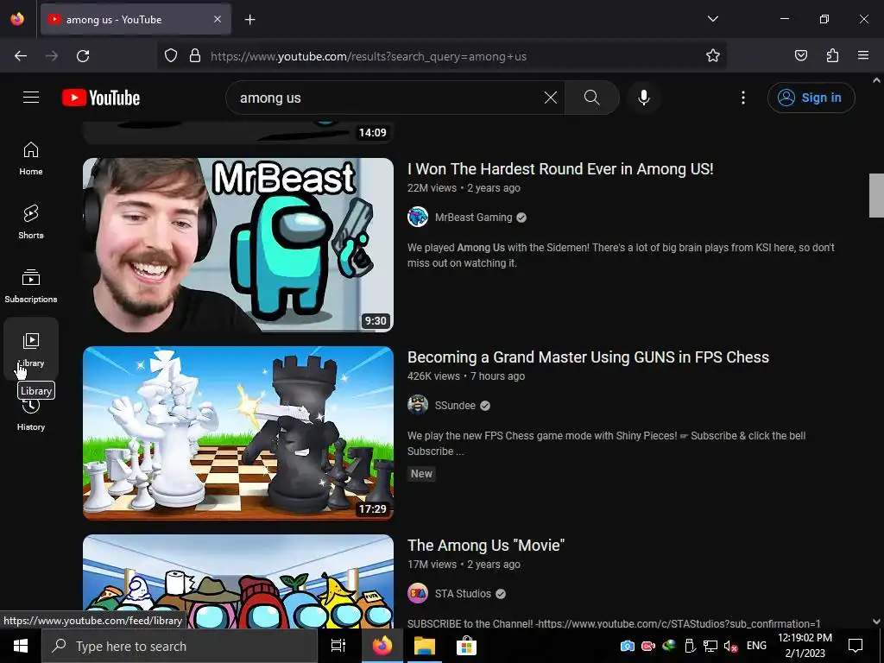The width and height of the screenshot is (884, 663).
Task: Click the tracking protection shield icon
Action: point(171,56)
